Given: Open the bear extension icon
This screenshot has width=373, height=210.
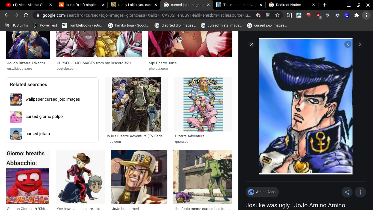Looking at the screenshot, I should click(x=289, y=15).
